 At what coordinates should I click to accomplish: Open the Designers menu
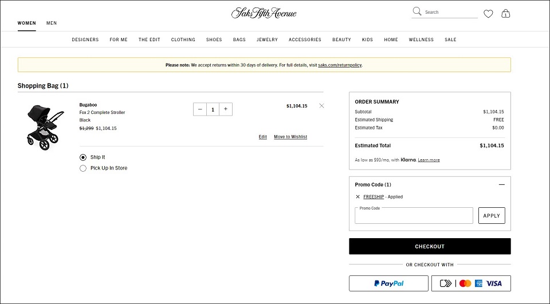[x=85, y=40]
